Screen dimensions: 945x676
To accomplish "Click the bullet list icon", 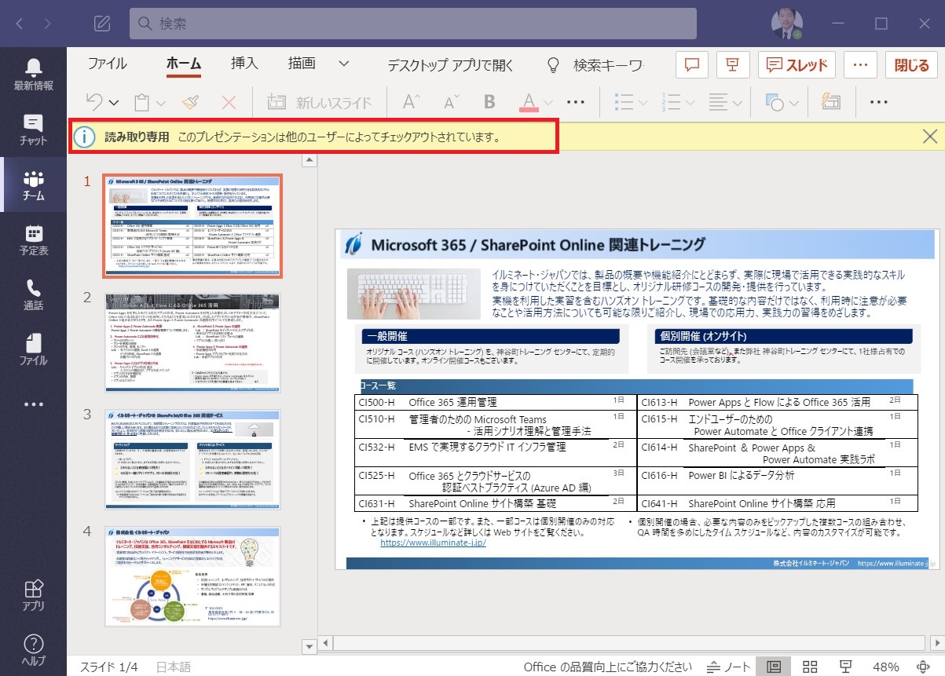I will tap(624, 102).
